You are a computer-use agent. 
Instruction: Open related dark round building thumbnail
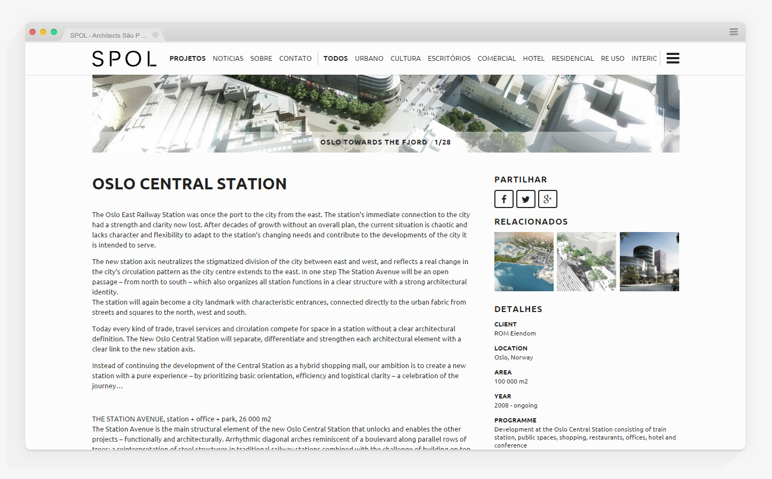coord(649,261)
